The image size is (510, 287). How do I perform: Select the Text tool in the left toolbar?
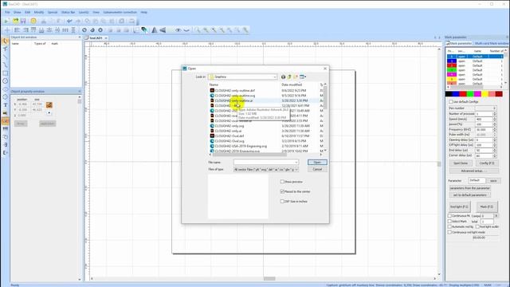(x=6, y=105)
